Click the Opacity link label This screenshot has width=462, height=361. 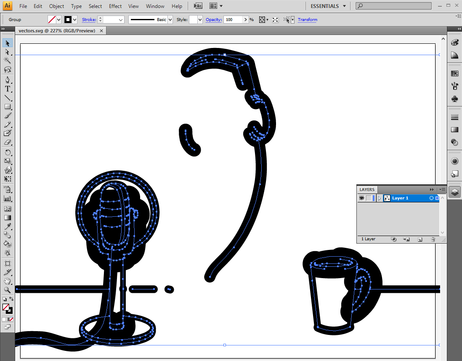pos(213,20)
